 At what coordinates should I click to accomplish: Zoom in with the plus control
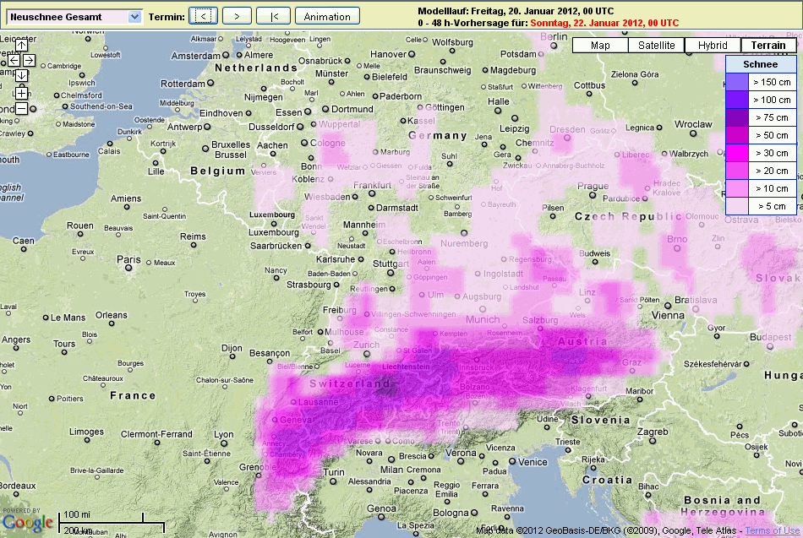21,93
